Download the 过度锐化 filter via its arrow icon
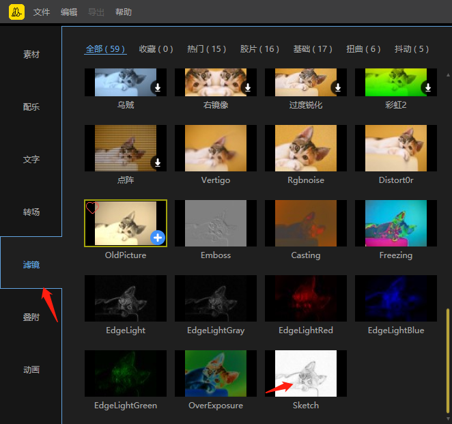Viewport: 452px width, 424px height. coord(338,87)
